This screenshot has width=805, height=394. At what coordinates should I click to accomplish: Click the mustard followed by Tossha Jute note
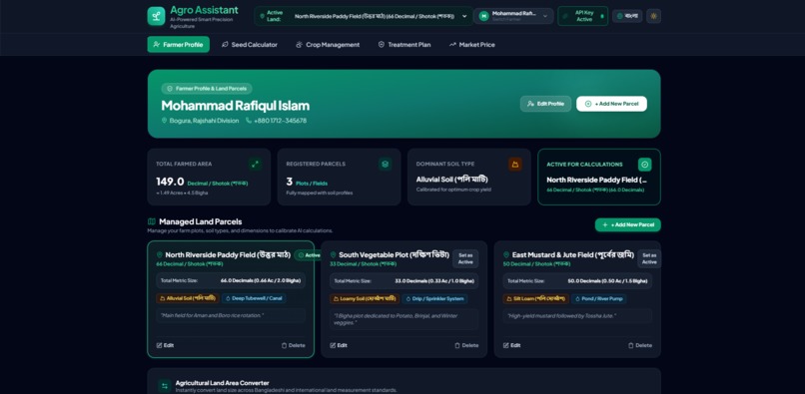tap(577, 316)
